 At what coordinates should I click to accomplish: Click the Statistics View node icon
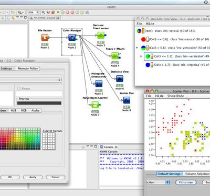click(120, 79)
